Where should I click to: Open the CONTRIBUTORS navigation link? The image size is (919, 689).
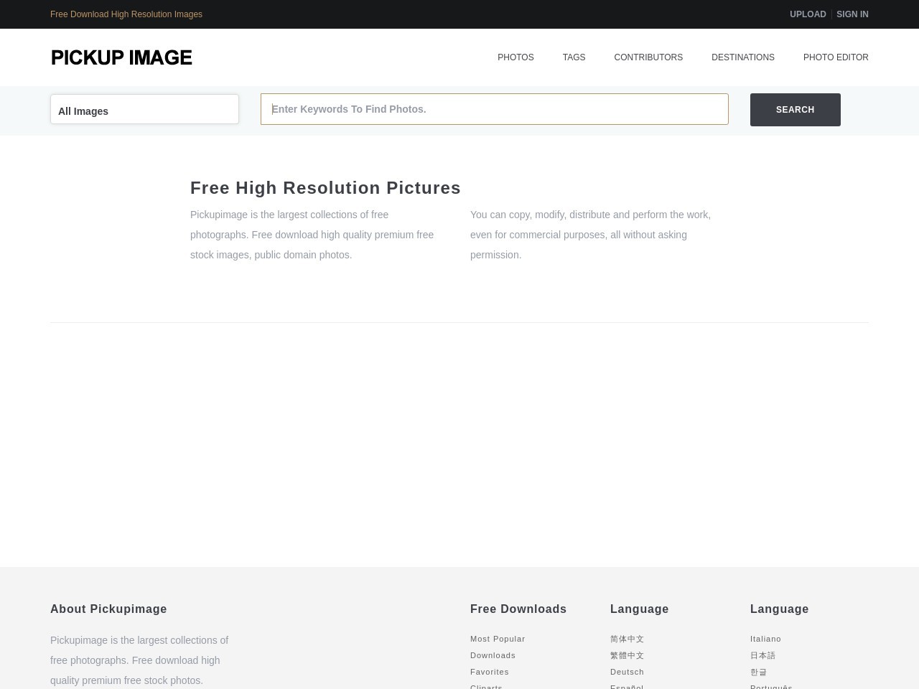648,57
